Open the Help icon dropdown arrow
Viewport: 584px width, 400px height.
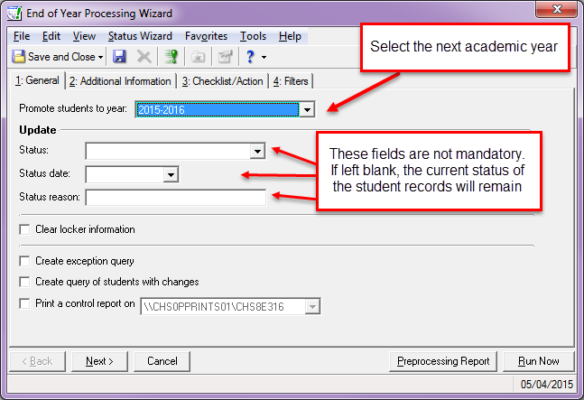264,58
